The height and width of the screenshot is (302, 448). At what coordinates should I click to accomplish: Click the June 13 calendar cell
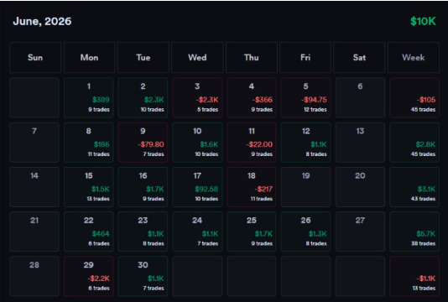(x=360, y=143)
